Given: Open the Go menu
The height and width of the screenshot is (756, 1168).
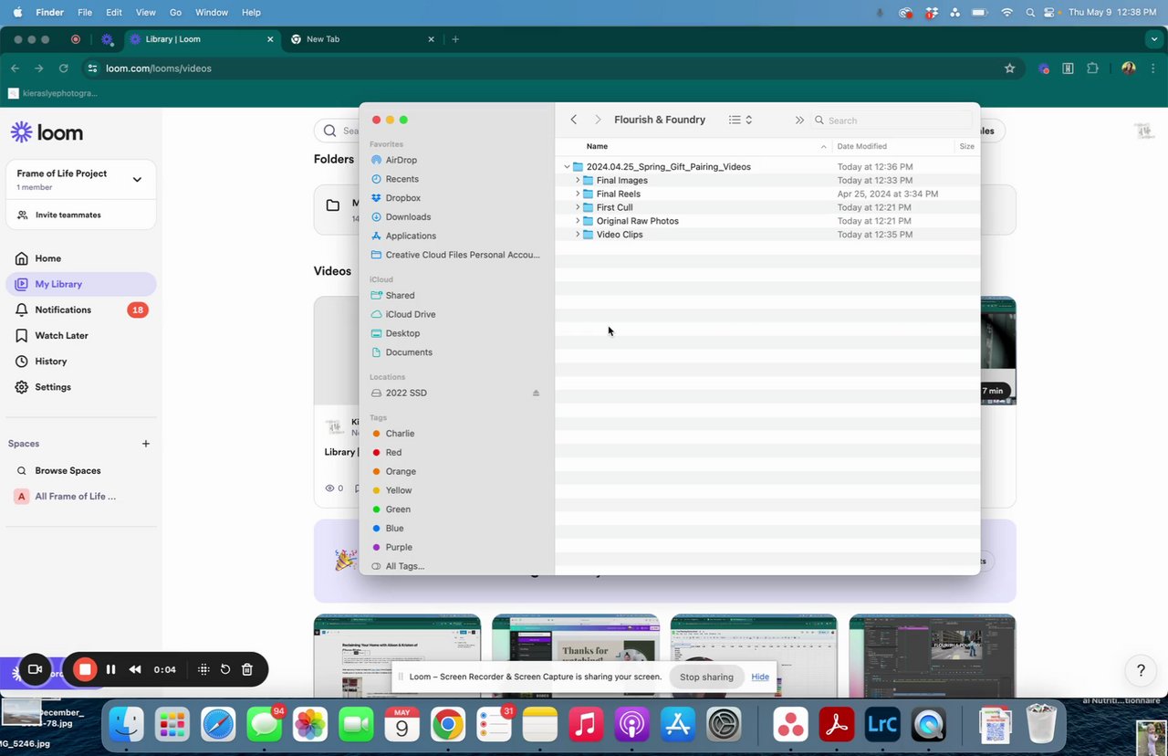Looking at the screenshot, I should [x=175, y=13].
